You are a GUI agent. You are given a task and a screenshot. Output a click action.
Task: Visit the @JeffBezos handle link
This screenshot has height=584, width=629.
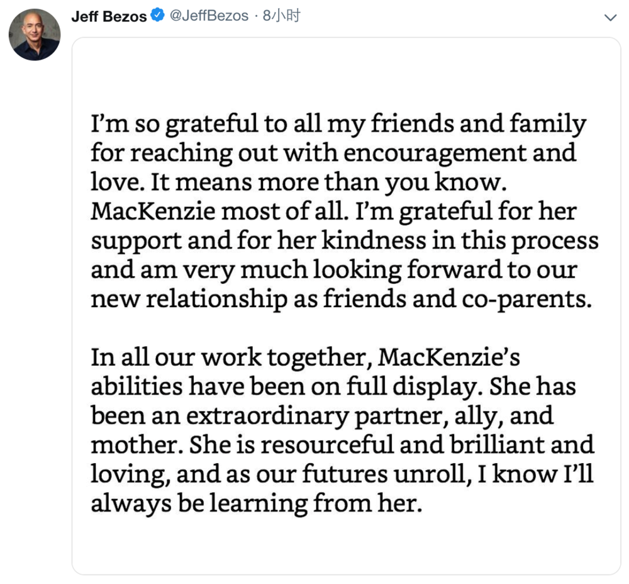(x=209, y=16)
